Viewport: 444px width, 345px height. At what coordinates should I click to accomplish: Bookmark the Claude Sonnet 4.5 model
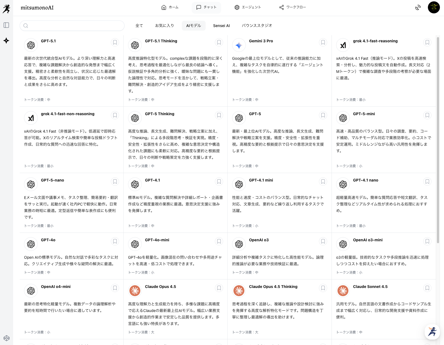click(427, 288)
